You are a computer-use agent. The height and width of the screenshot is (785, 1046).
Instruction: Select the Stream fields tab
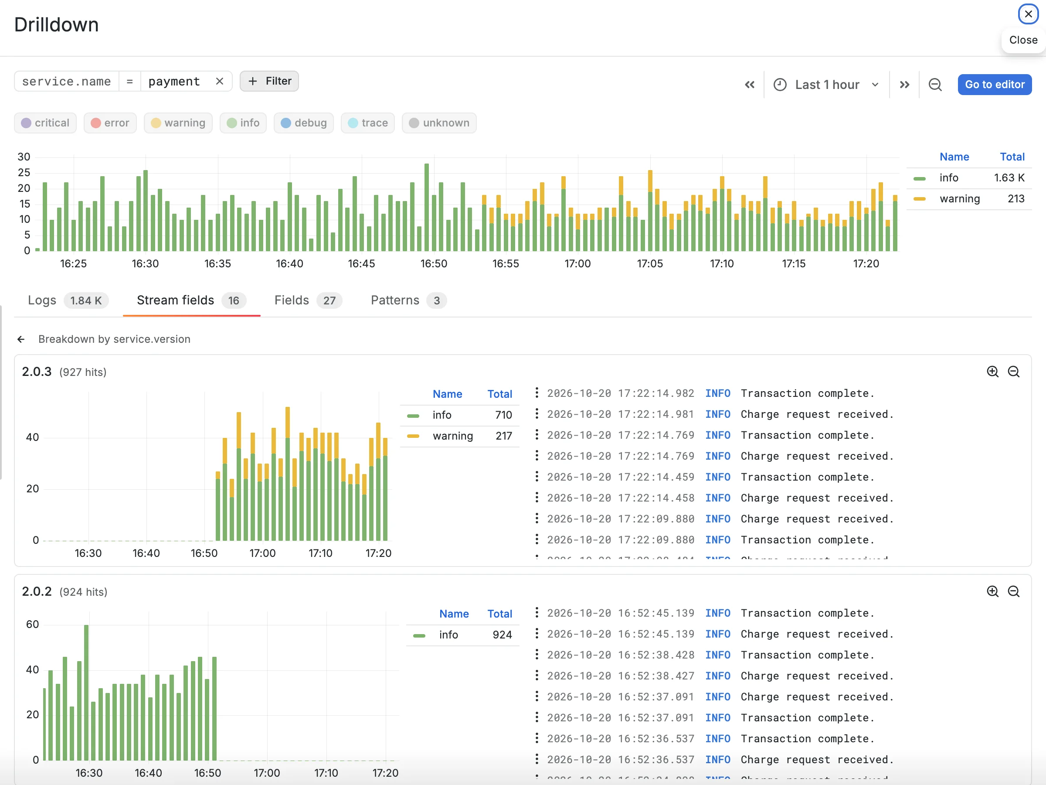coord(191,300)
